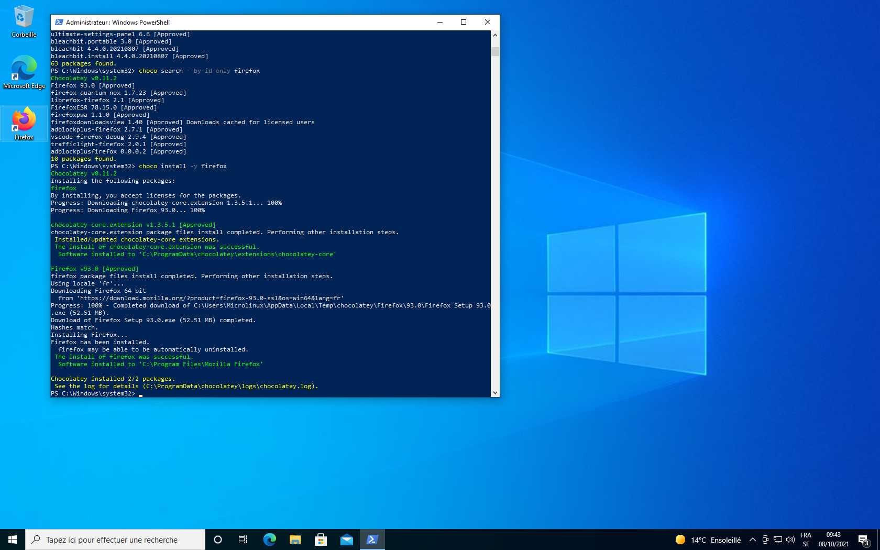The width and height of the screenshot is (880, 550).
Task: Open the Corbeille recycle bin desktop icon
Action: click(24, 21)
